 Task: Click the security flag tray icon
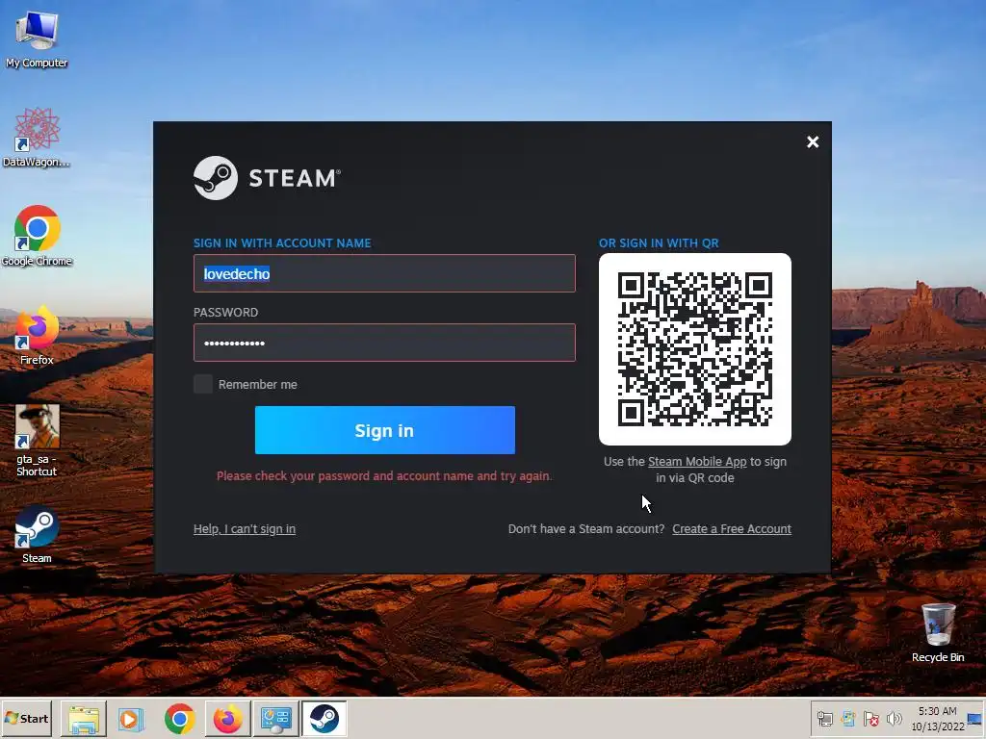(x=870, y=718)
